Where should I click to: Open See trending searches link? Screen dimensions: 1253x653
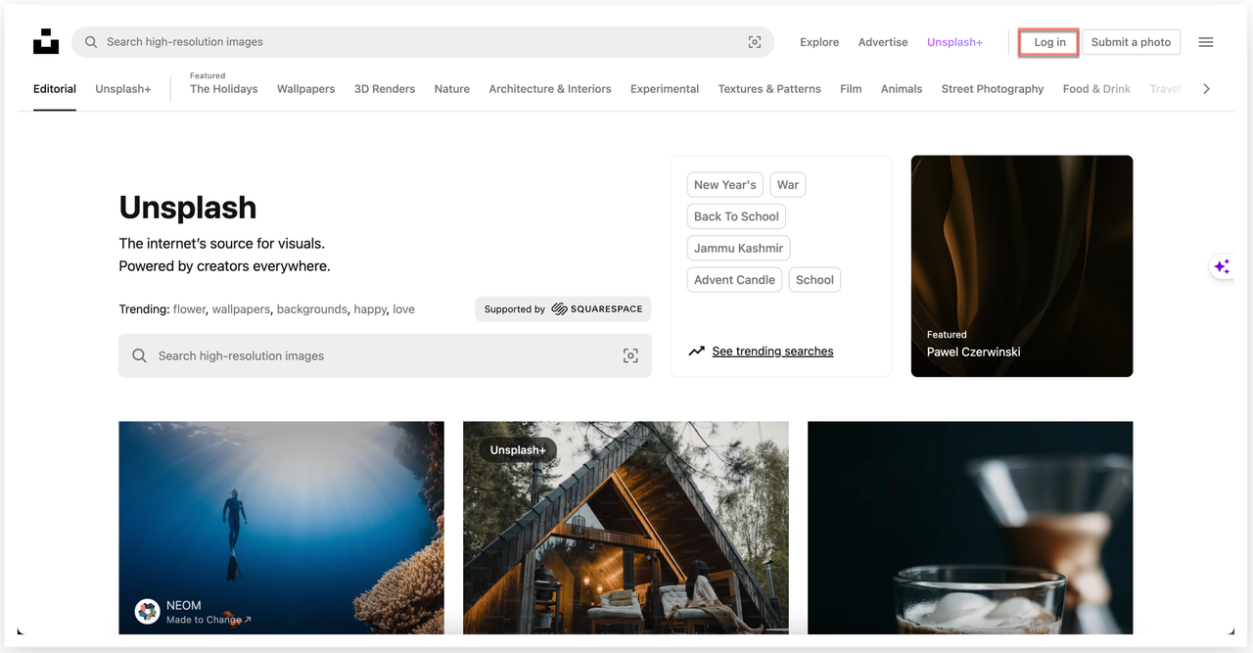pos(772,351)
